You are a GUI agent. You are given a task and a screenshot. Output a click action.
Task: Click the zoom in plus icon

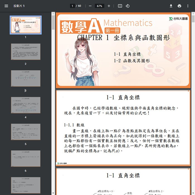click(109, 6)
